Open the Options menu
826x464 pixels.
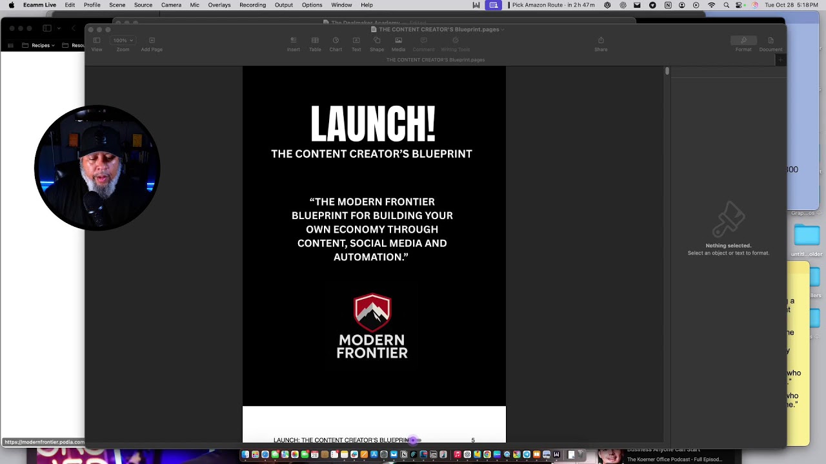[x=312, y=5]
